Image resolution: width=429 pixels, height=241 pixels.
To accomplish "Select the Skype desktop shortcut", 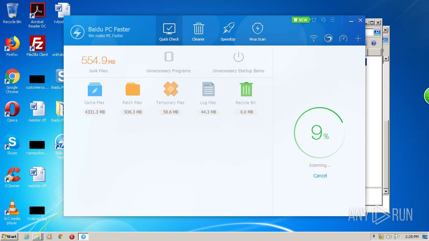I will [12, 144].
